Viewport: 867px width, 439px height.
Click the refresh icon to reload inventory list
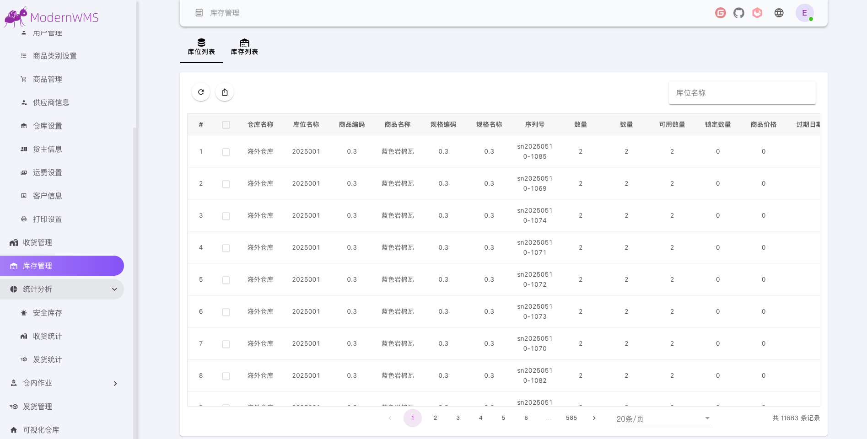click(201, 92)
